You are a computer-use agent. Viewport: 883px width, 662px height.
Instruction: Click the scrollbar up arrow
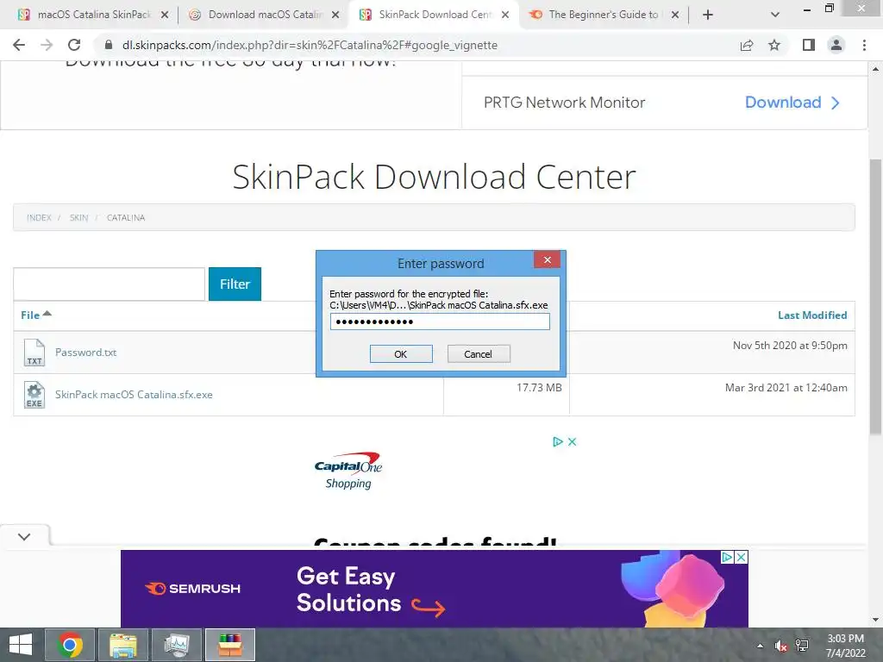point(875,69)
